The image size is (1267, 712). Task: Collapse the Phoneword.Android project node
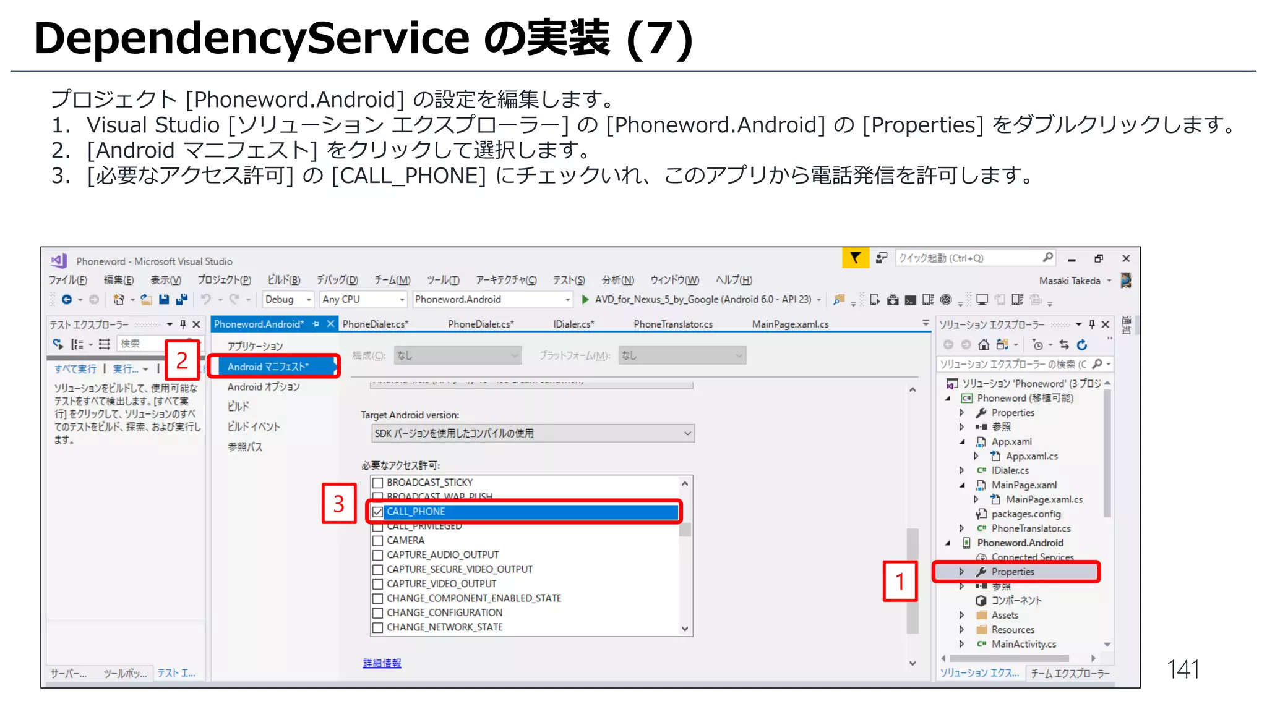[948, 543]
